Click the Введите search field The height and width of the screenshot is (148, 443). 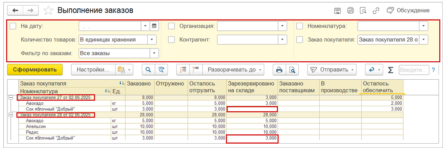pyautogui.click(x=414, y=70)
